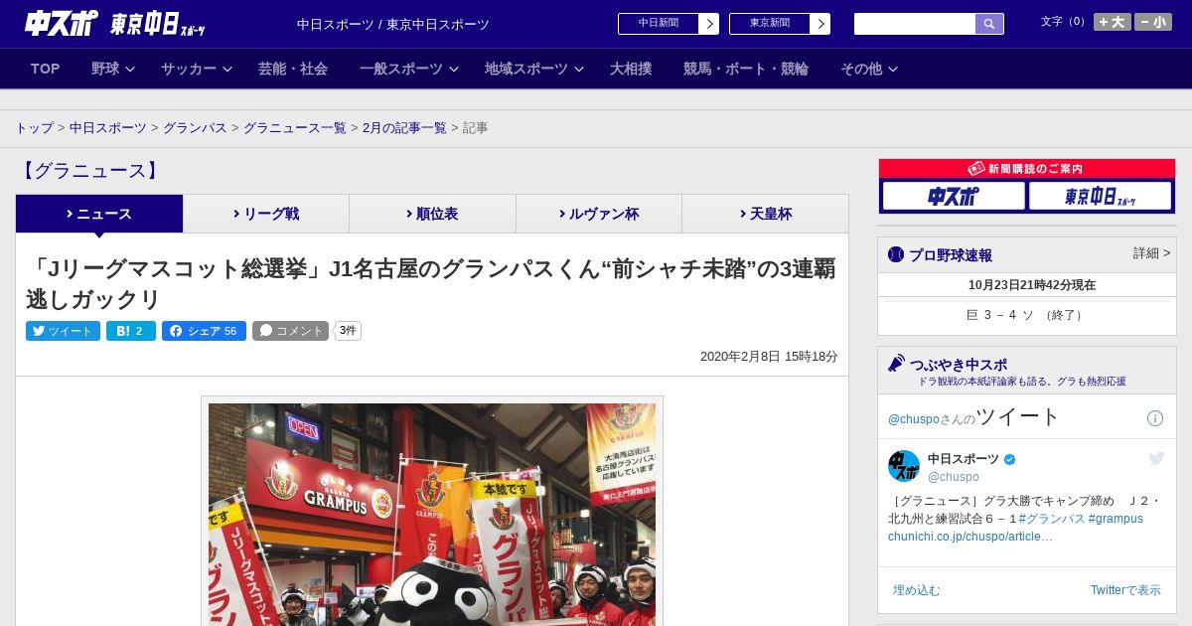Switch to the リーグ戦 tab

266,214
